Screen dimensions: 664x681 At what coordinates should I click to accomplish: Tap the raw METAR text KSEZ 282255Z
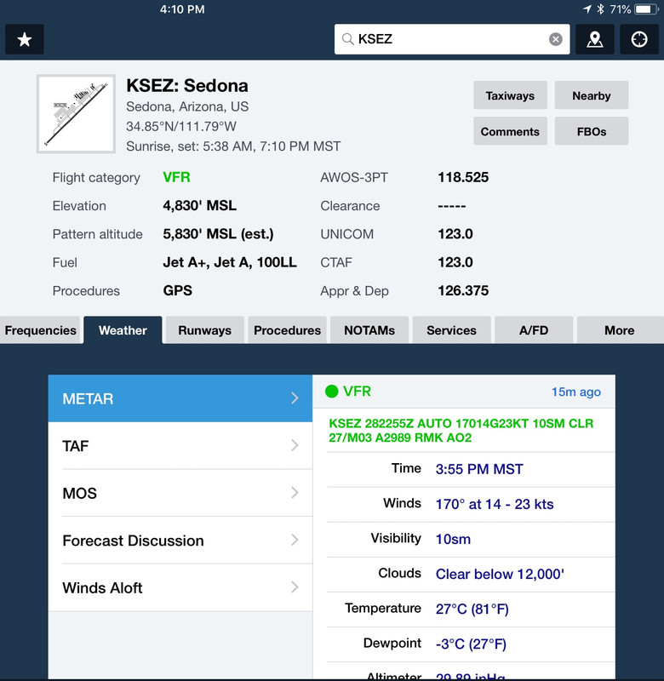[x=461, y=431]
